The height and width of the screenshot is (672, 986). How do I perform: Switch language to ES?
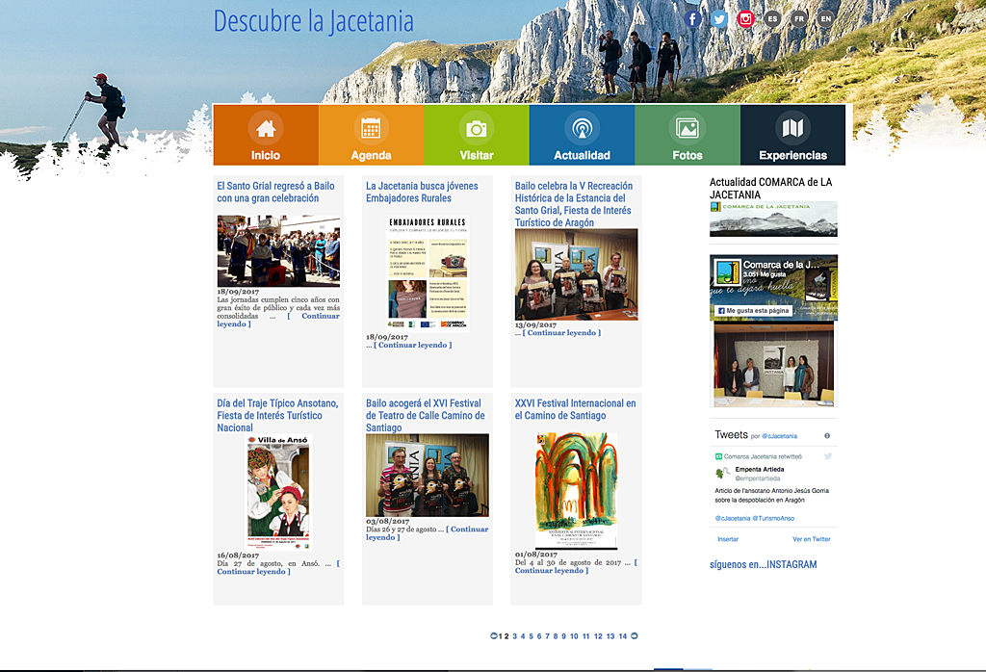click(772, 19)
